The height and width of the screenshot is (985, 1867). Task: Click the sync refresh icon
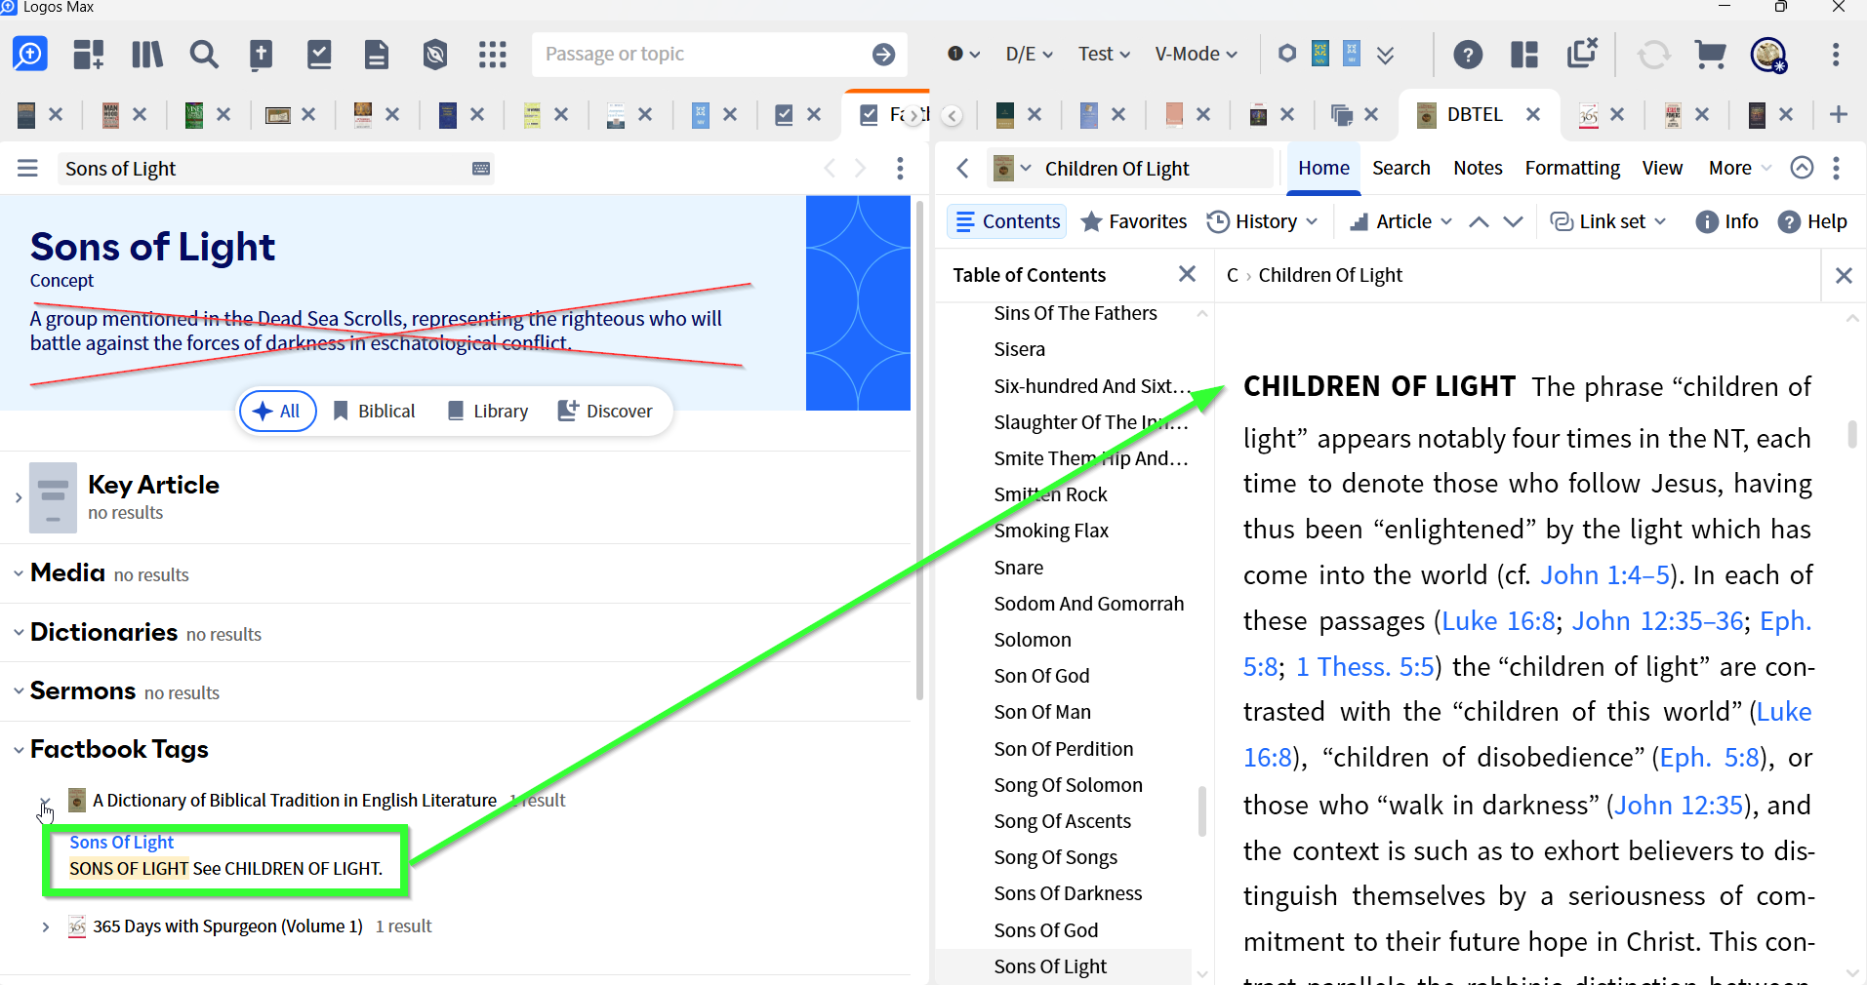point(1653,54)
